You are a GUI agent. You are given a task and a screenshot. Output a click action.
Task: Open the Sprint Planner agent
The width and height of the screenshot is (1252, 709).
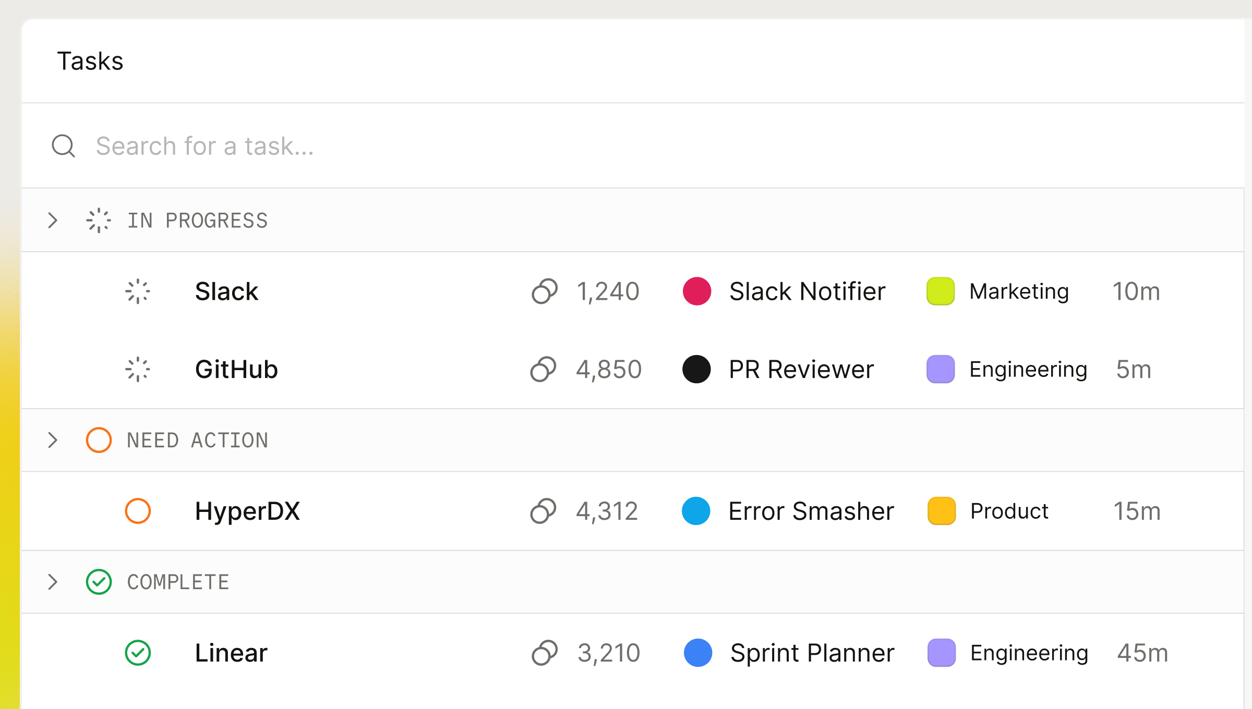pyautogui.click(x=812, y=653)
